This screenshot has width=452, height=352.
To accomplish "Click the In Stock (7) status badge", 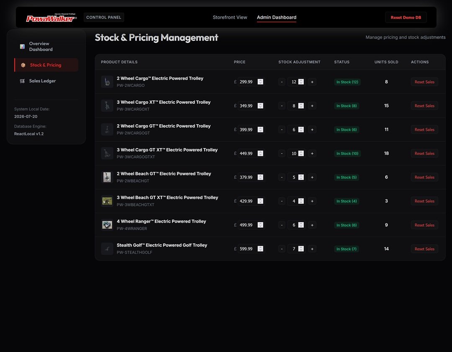I will tap(346, 249).
